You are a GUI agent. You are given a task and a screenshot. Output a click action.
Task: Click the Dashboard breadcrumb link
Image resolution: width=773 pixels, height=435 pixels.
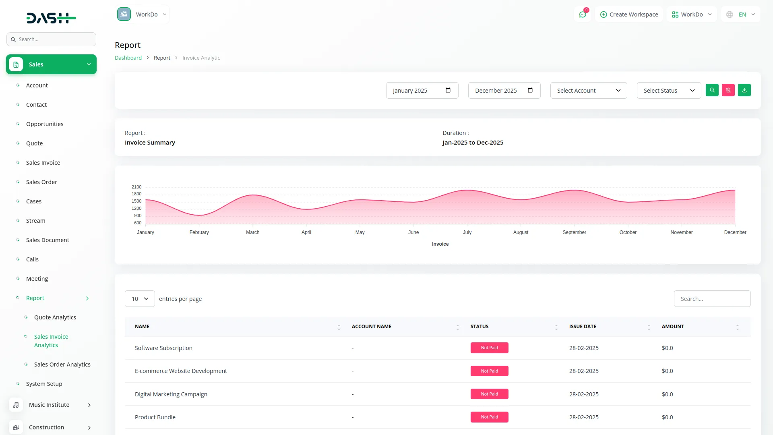point(128,58)
